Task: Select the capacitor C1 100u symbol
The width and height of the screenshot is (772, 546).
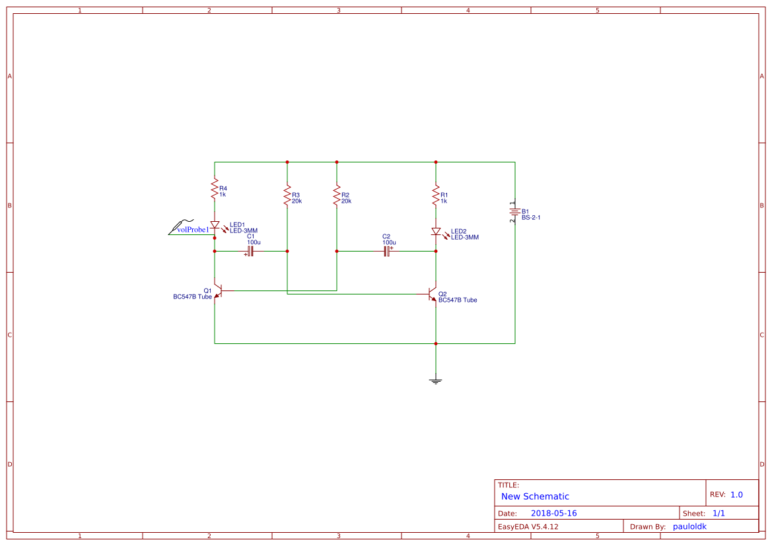Action: 250,251
